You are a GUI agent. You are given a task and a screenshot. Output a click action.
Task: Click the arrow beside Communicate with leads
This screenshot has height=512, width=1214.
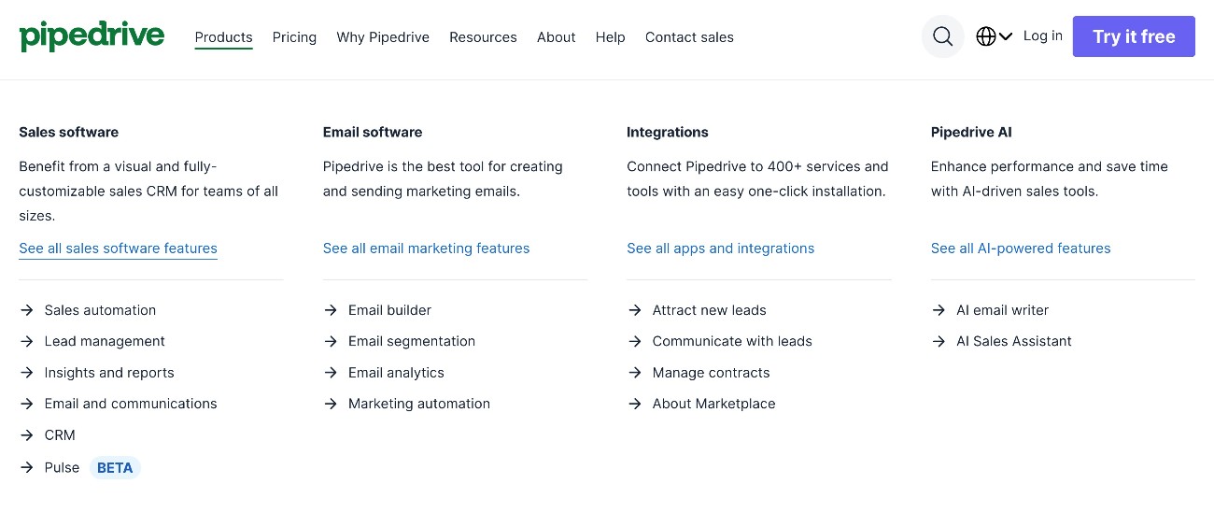point(635,341)
